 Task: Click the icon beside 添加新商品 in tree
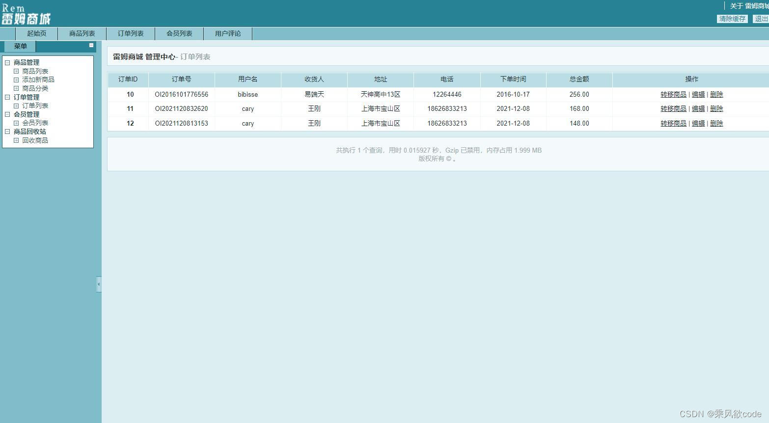[x=16, y=79]
